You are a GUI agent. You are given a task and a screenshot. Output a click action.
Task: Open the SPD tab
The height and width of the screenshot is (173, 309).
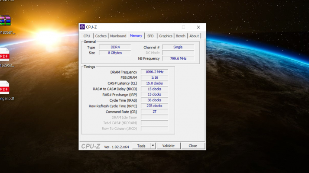pyautogui.click(x=150, y=36)
